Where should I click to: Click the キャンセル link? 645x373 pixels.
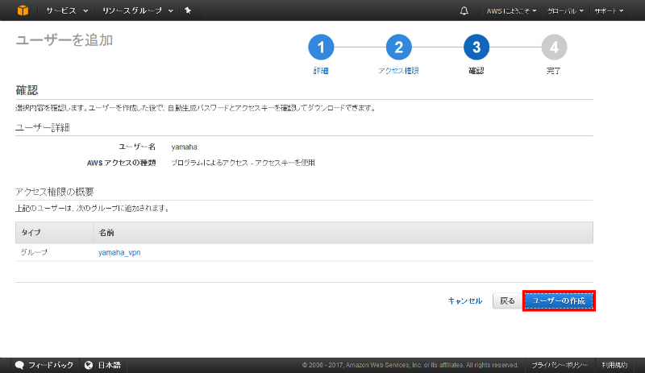(465, 300)
